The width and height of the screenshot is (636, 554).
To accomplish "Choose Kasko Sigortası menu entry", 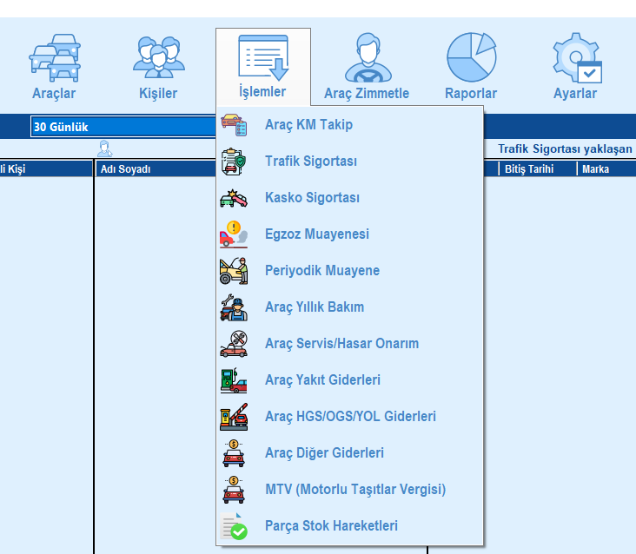I will [x=312, y=198].
